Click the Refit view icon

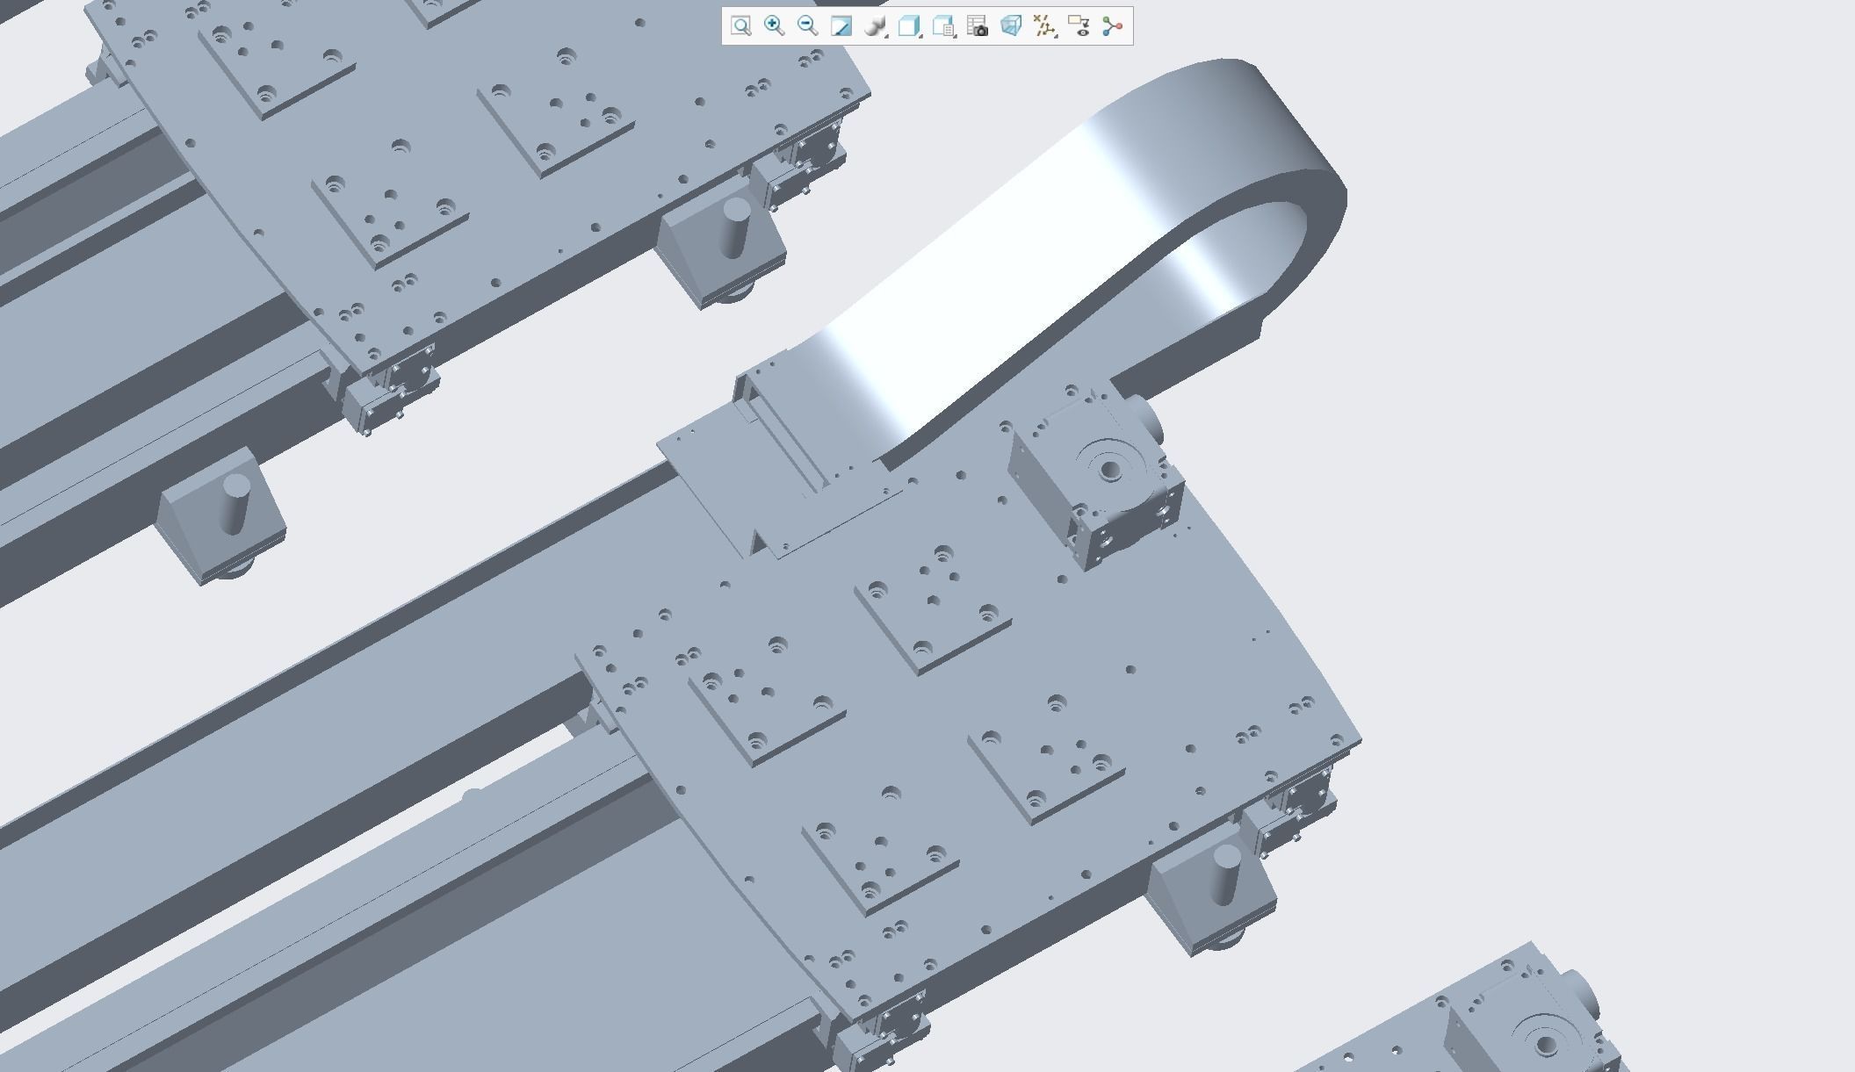741,26
